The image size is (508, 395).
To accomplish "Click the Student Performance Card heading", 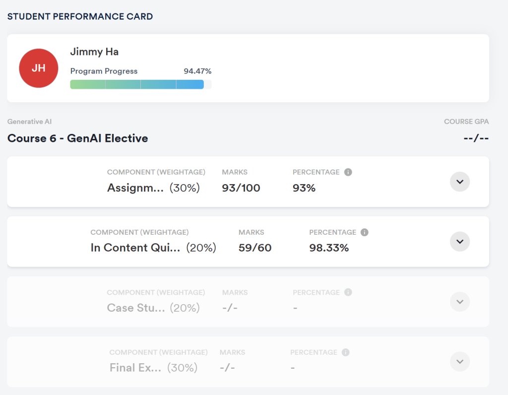I will [x=80, y=16].
